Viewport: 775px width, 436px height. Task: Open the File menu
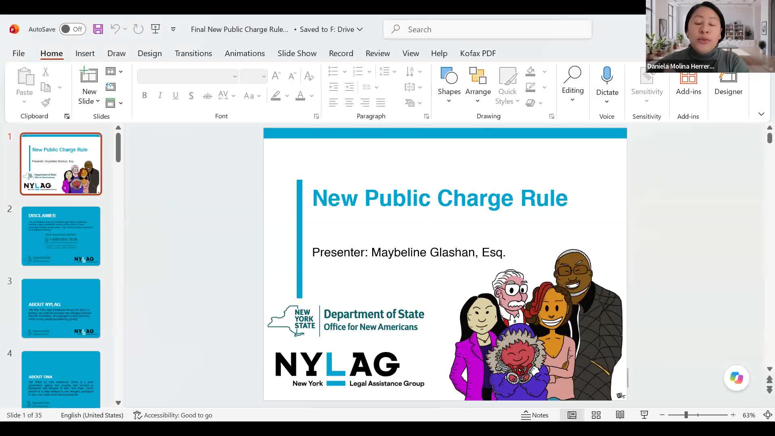pyautogui.click(x=19, y=53)
